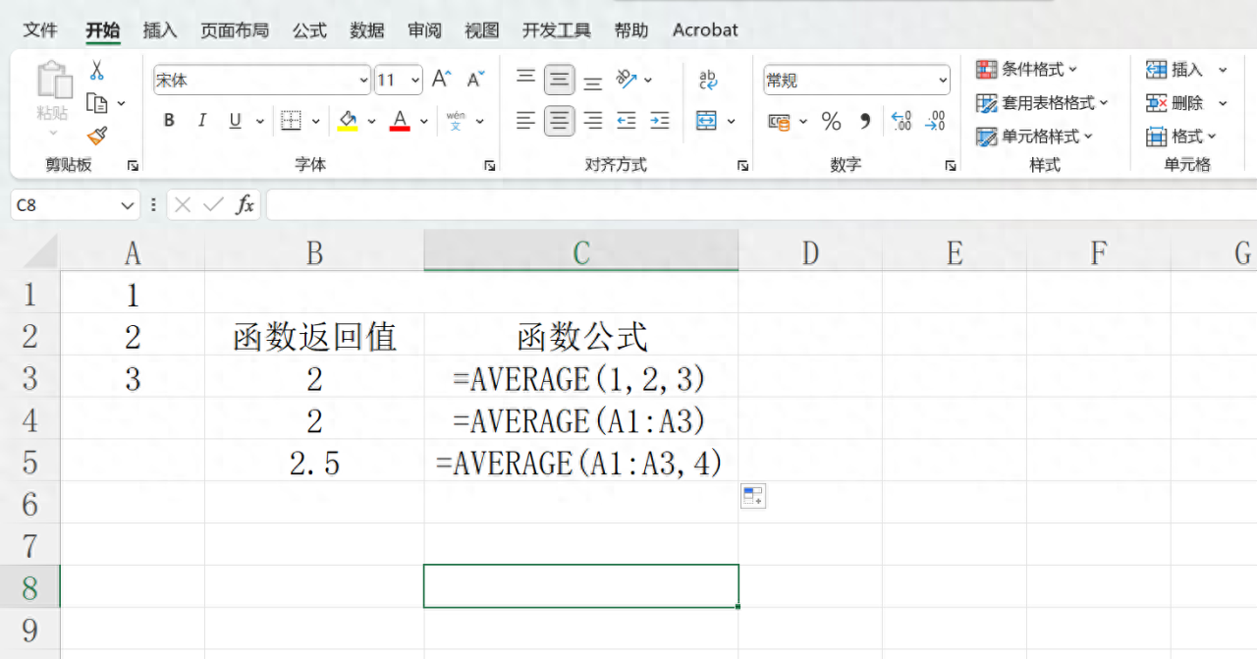Viewport: 1257px width, 659px height.
Task: Toggle underline formatting
Action: (x=235, y=121)
